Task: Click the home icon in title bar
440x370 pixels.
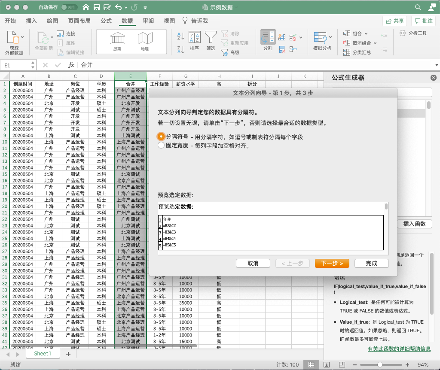Action: click(86, 7)
